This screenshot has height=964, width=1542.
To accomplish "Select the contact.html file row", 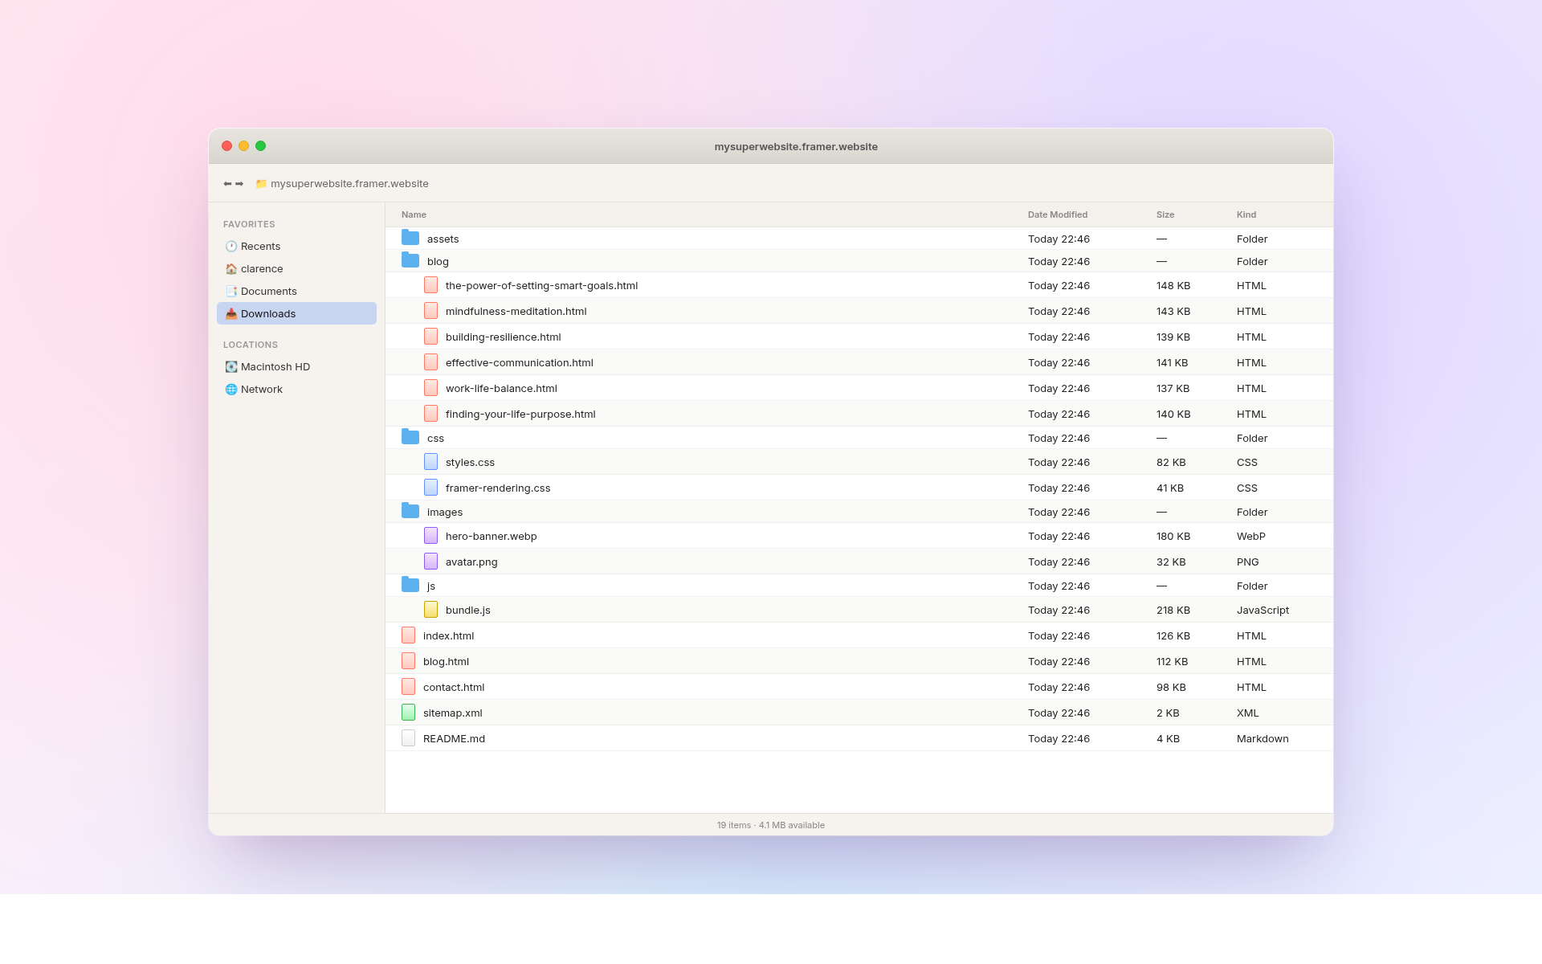I will coord(454,687).
